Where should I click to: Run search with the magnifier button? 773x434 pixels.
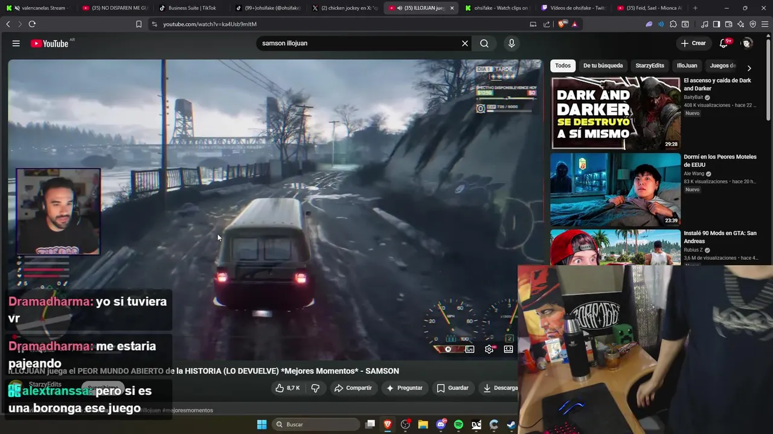point(484,43)
